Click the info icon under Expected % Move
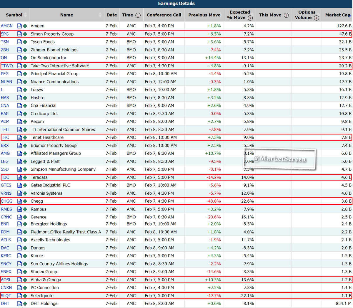This screenshot has width=353, height=308. coord(250,18)
